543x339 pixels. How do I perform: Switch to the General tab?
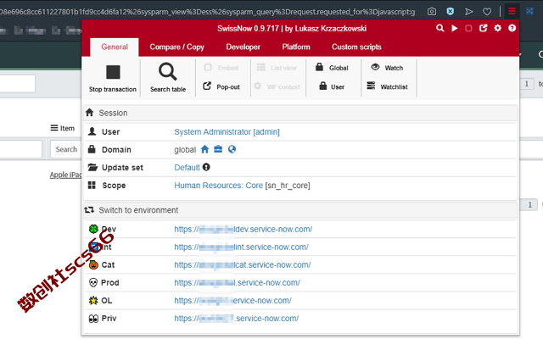coord(115,47)
